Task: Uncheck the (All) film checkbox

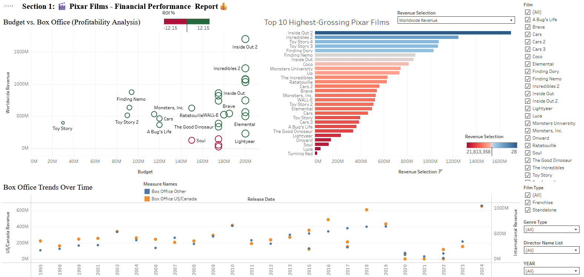Action: [528, 12]
